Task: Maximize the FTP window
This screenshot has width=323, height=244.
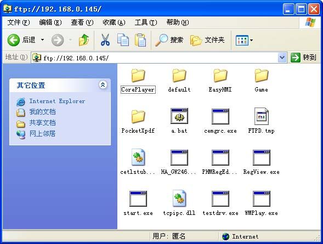Action: point(301,9)
